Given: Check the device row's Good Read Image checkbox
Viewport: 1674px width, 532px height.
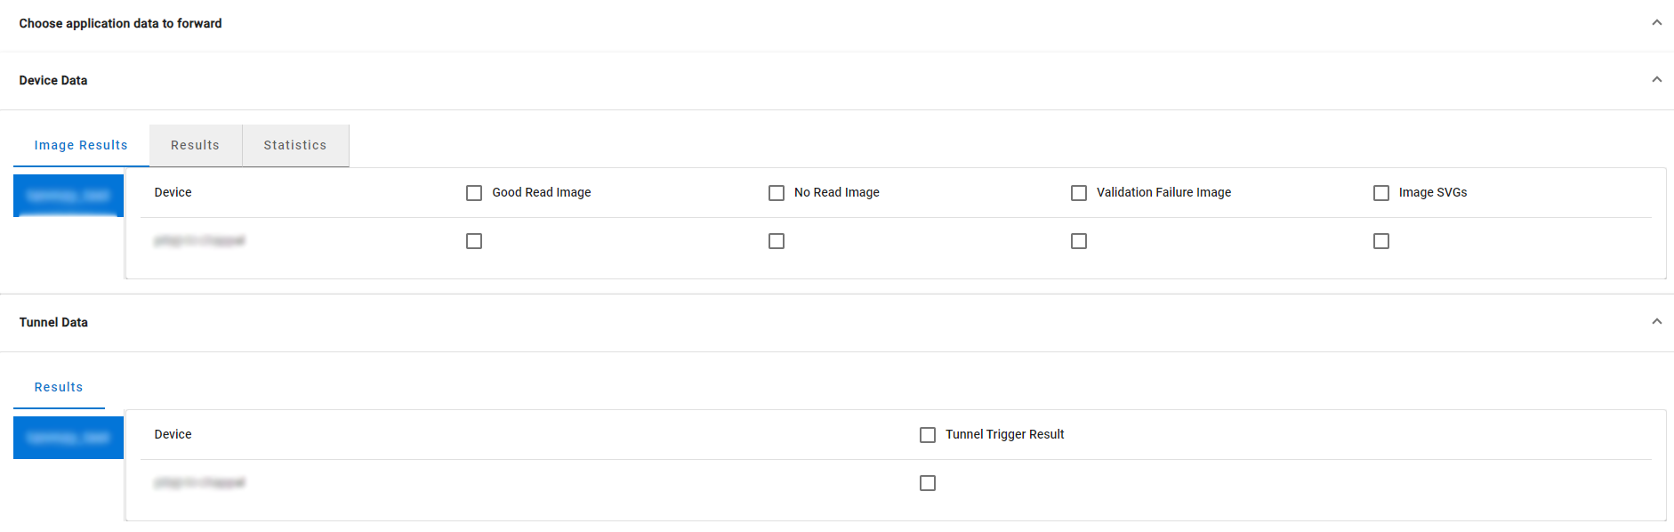Looking at the screenshot, I should pyautogui.click(x=474, y=241).
